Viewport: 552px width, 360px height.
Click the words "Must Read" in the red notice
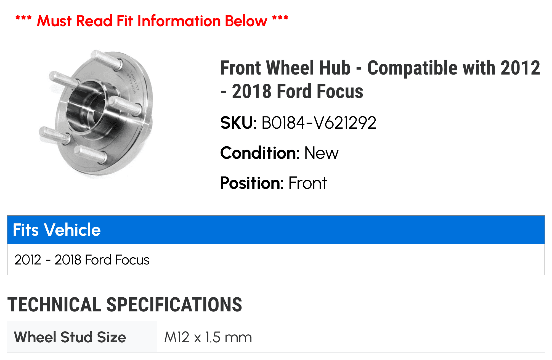[x=75, y=21]
